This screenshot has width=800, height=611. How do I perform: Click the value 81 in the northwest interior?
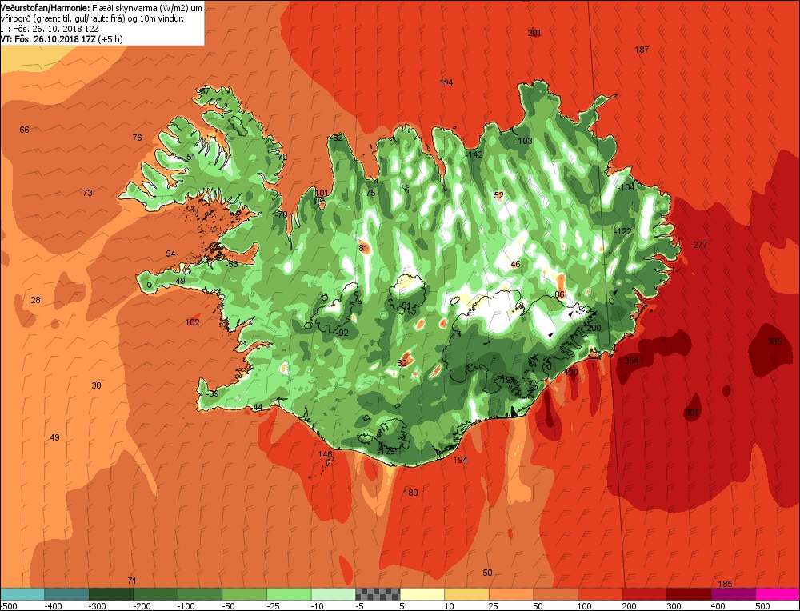pos(363,249)
